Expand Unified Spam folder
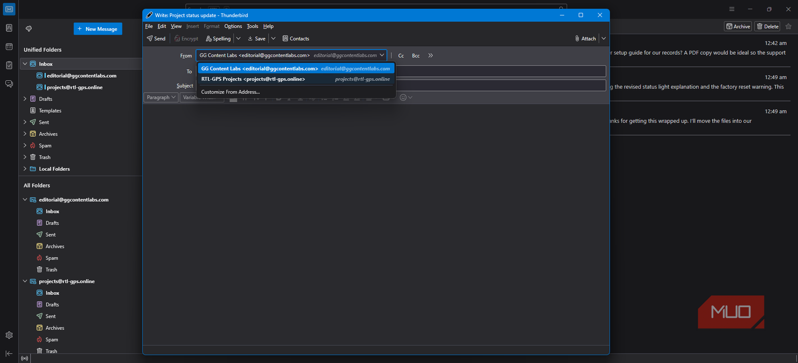 point(24,145)
